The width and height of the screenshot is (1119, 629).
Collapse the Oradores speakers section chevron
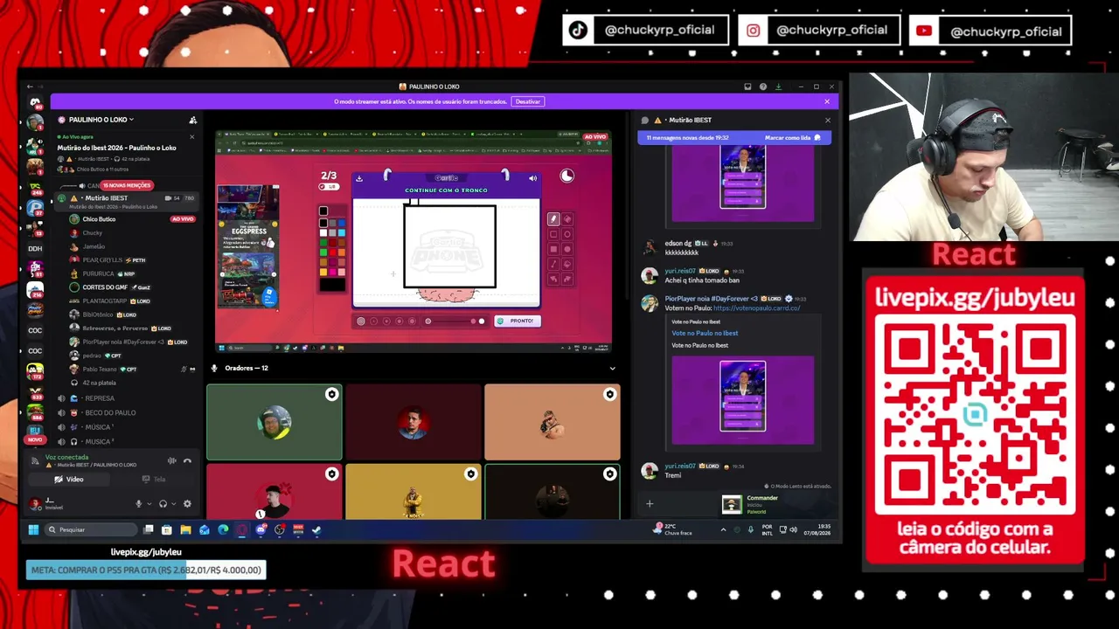[x=612, y=369]
